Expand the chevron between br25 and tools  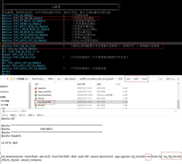140,79
